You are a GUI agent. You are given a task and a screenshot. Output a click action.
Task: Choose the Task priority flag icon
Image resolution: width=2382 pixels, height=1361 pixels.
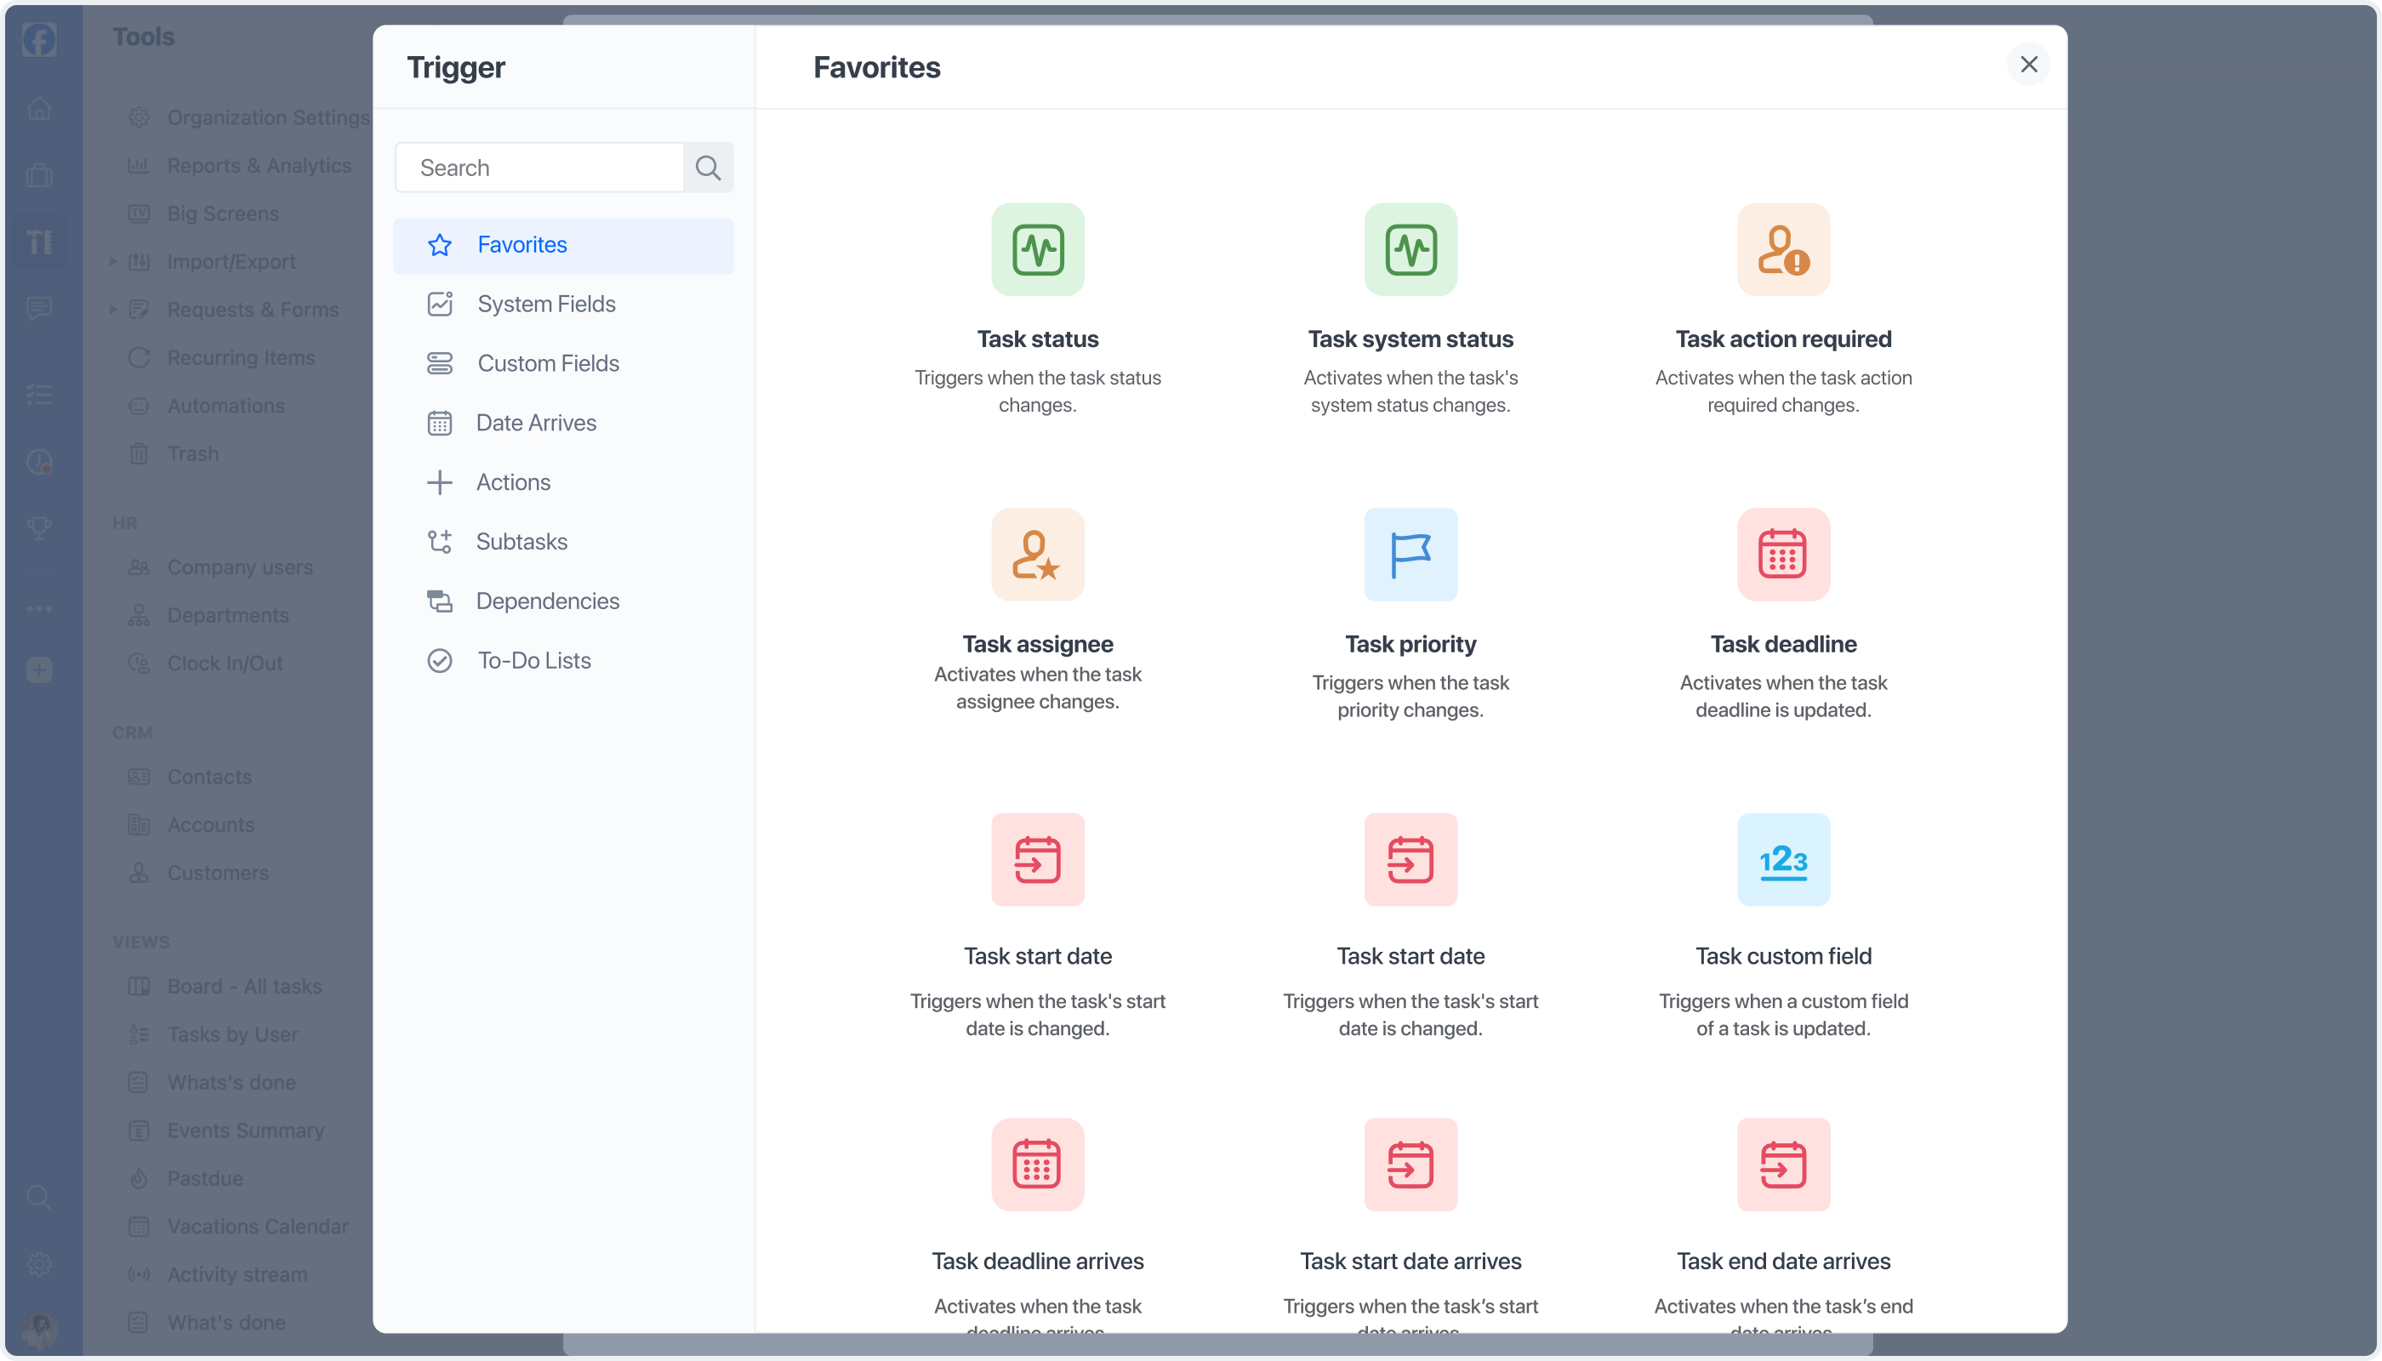pos(1410,555)
